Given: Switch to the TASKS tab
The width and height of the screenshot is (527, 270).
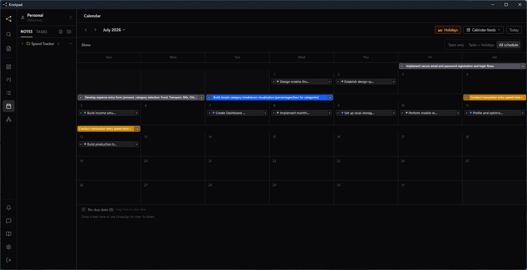Looking at the screenshot, I should [42, 32].
